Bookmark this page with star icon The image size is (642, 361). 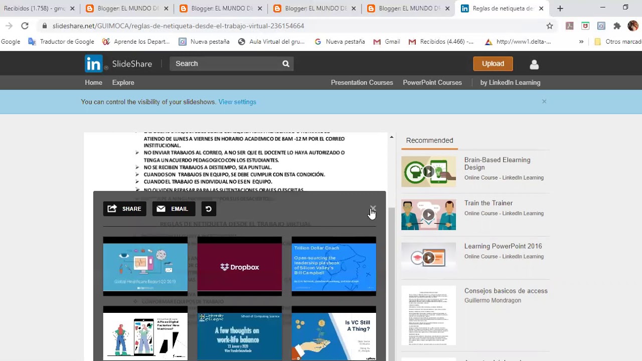click(550, 26)
